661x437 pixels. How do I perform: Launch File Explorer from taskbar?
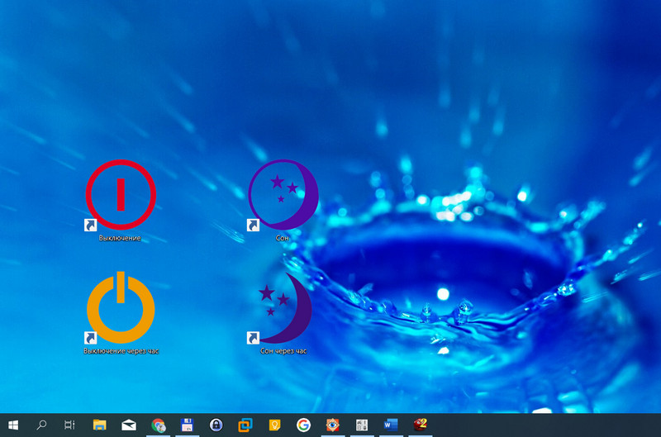tap(99, 425)
